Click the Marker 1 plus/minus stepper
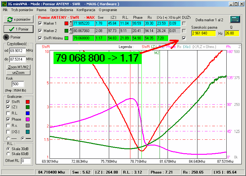The height and width of the screenshot is (176, 246). point(71,23)
